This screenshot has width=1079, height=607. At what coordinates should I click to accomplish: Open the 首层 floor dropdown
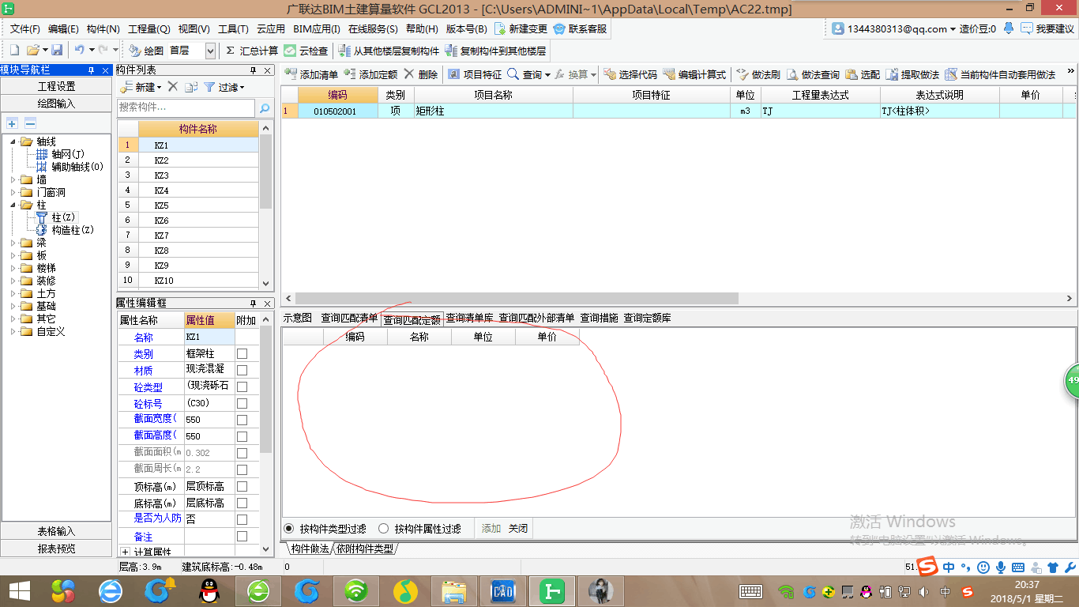click(210, 51)
